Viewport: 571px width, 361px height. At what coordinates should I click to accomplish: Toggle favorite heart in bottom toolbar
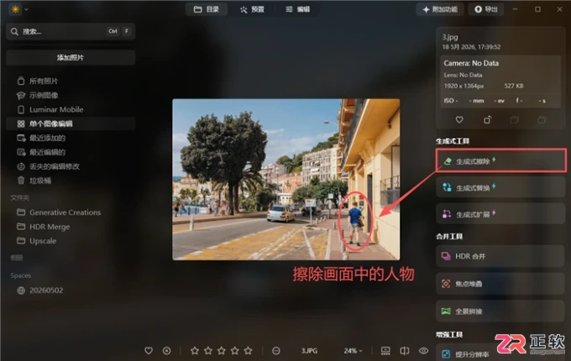[x=149, y=351]
